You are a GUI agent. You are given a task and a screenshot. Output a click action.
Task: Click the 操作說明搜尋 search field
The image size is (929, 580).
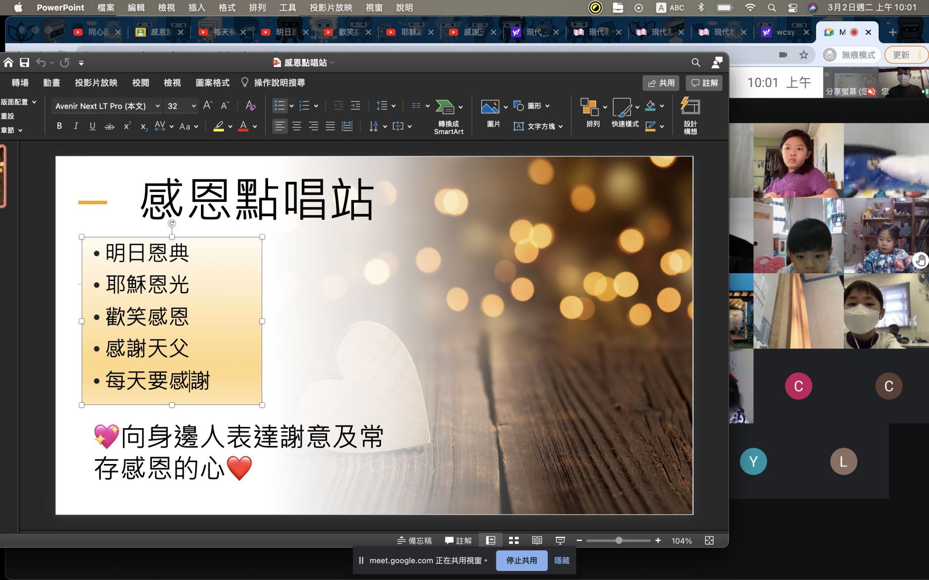[279, 82]
